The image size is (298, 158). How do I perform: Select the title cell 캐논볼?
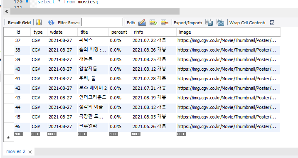tap(93, 59)
